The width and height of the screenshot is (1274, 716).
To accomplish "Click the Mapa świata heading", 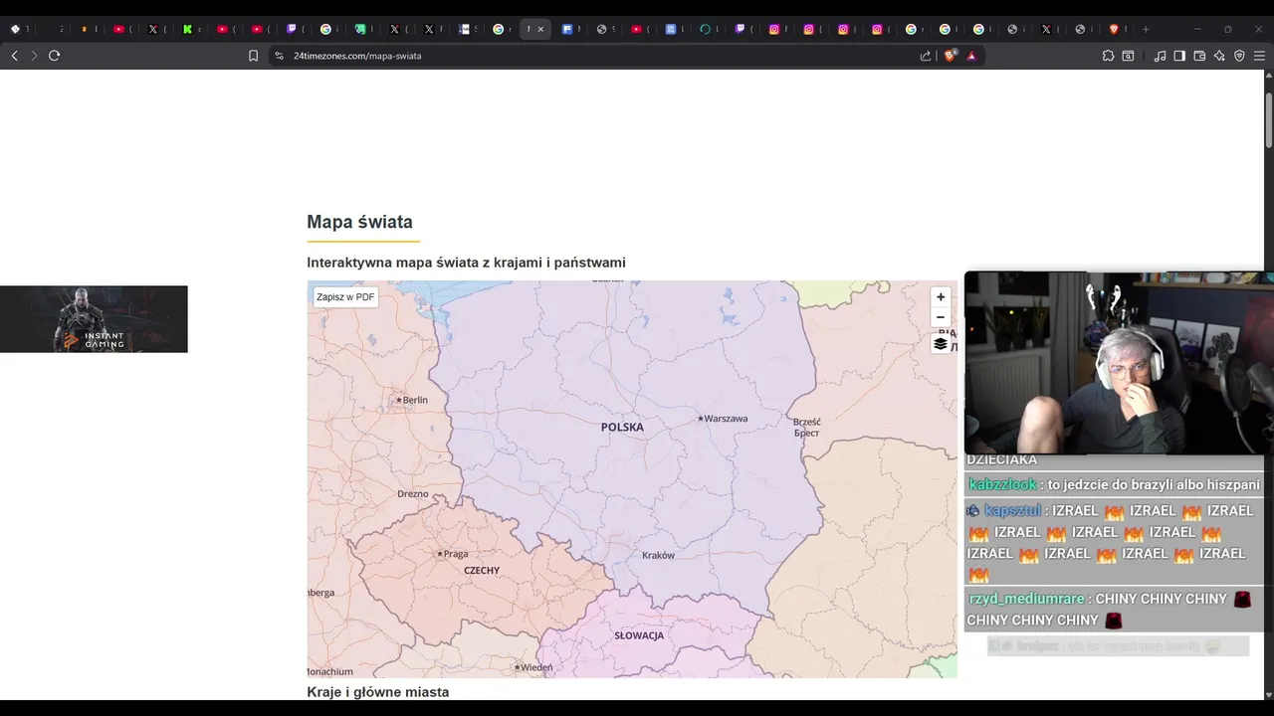I will tap(359, 222).
